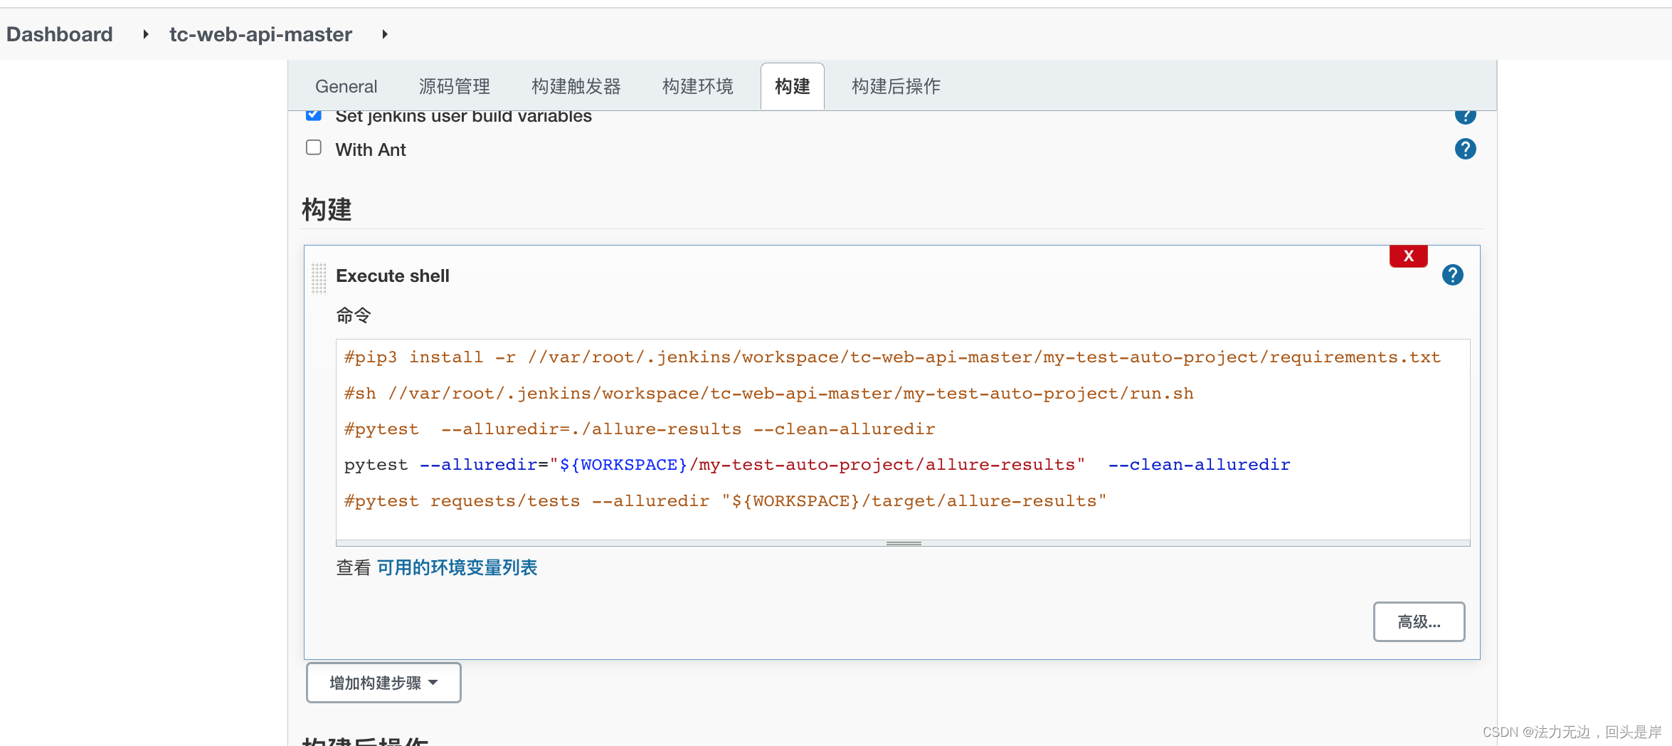Open help for With Ant option

coord(1465,149)
